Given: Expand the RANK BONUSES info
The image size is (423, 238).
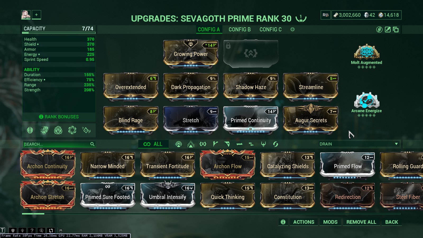Looking at the screenshot, I should tap(59, 117).
